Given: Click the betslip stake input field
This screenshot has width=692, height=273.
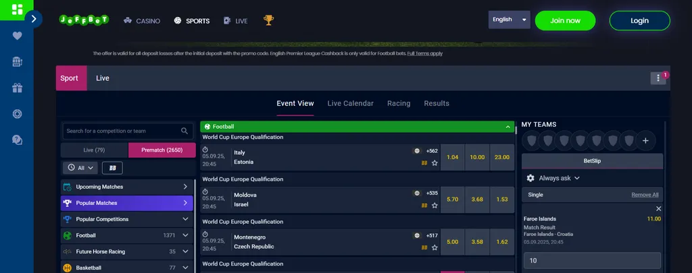Looking at the screenshot, I should tap(591, 261).
